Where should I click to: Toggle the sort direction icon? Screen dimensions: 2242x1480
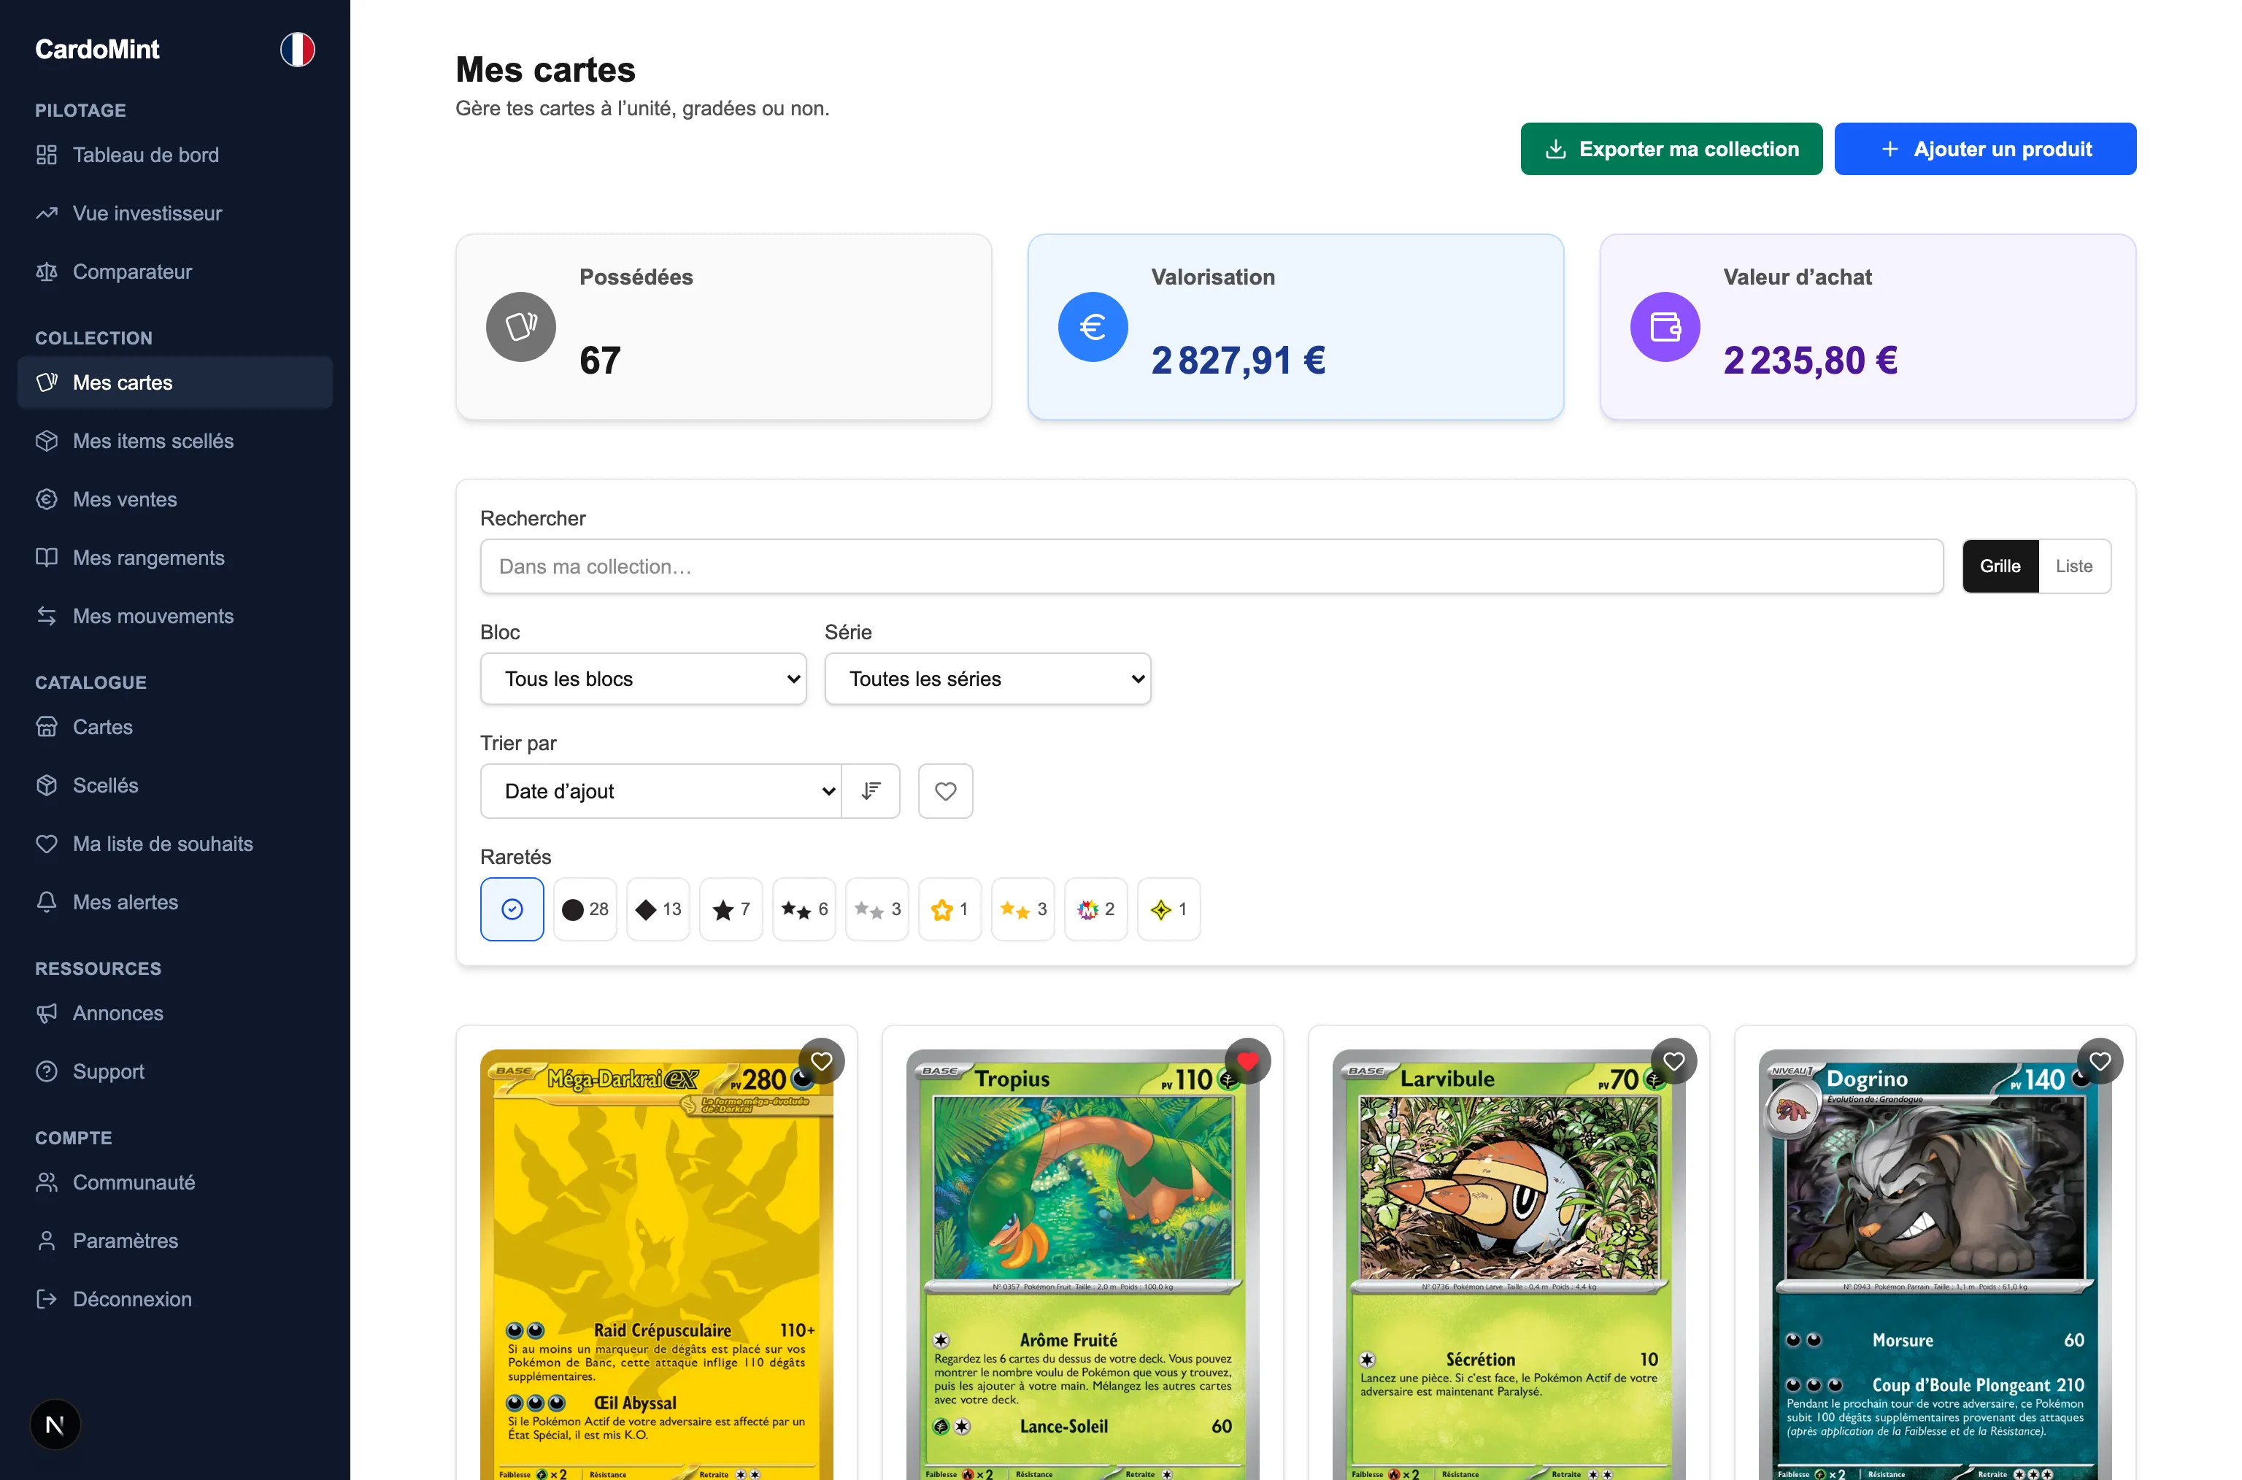(871, 791)
